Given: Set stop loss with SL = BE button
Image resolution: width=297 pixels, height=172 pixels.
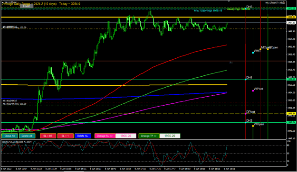Looking at the screenshot, I should [48, 136].
